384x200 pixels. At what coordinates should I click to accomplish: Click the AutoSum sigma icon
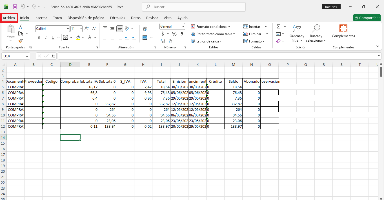pos(278,26)
